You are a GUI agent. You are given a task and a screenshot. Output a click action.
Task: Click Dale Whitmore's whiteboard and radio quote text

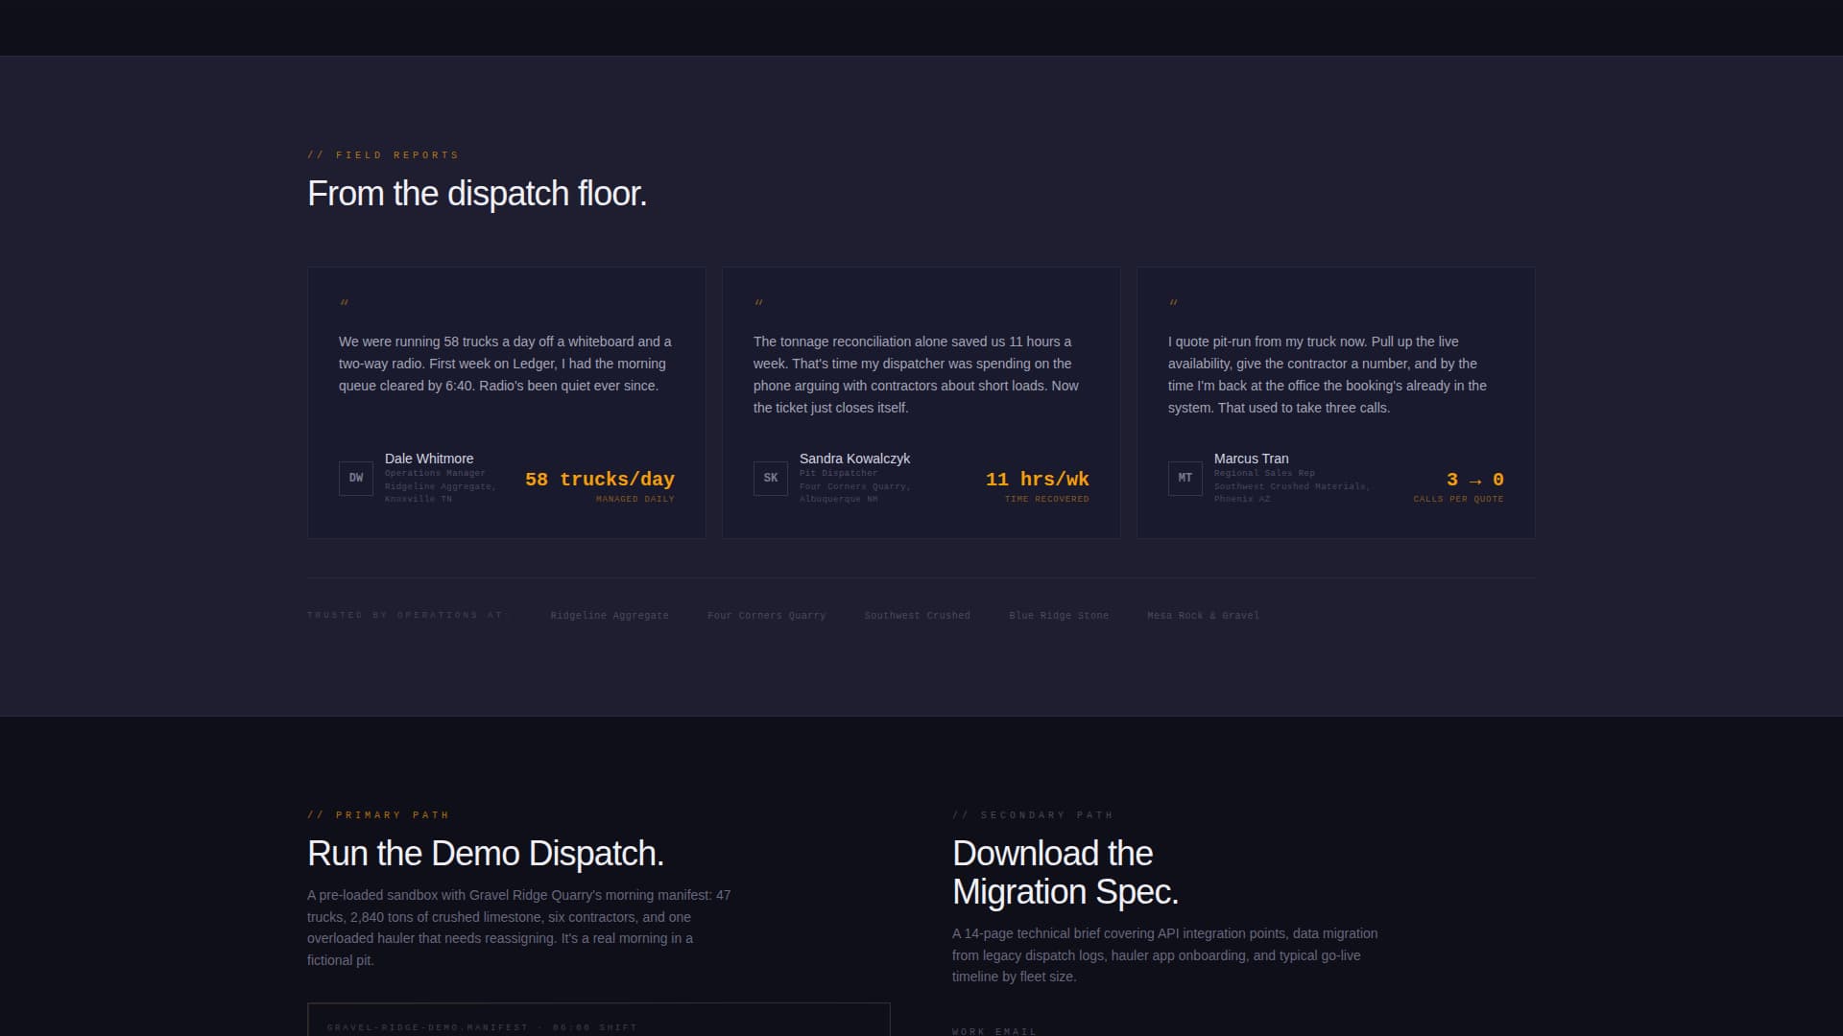(506, 364)
